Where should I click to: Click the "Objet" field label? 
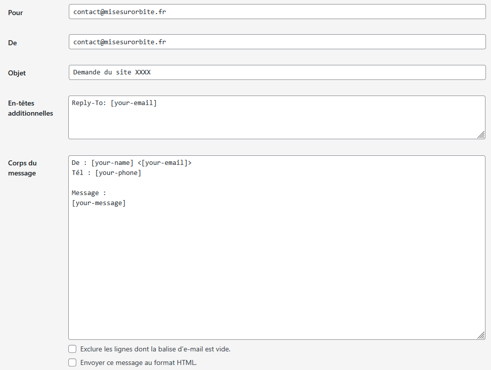[x=17, y=73]
